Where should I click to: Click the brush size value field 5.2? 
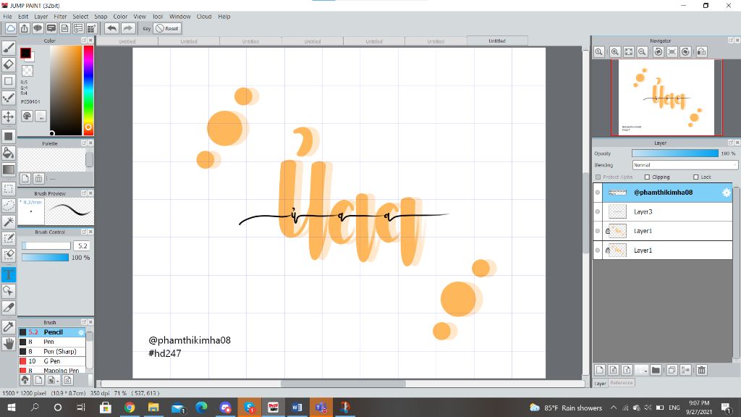82,246
